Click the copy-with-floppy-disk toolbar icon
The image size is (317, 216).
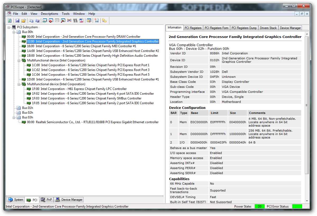(37, 21)
